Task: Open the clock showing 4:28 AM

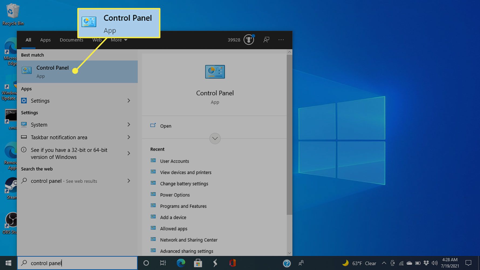Action: tap(450, 263)
